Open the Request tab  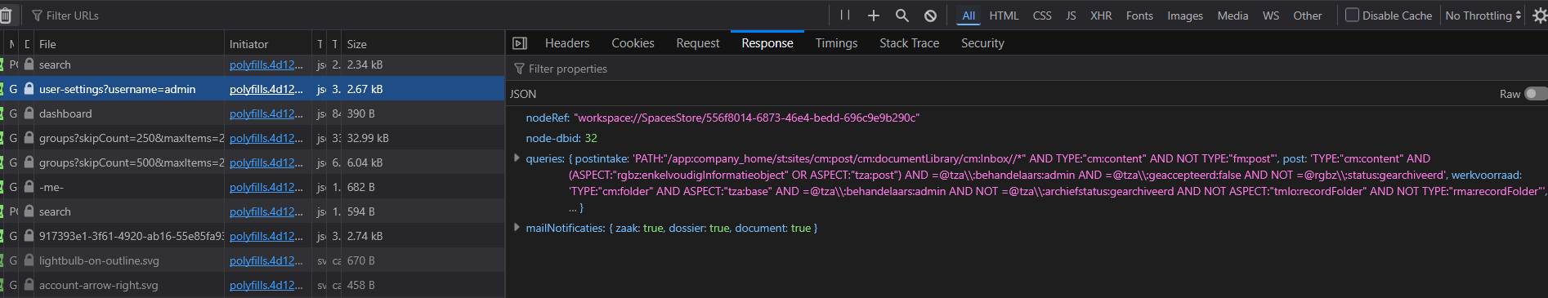pyautogui.click(x=698, y=43)
